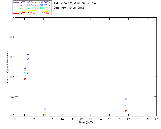The image size is (161, 129).
Task: Click the y-axis tick label 0.8
Action: [x=12, y=37]
